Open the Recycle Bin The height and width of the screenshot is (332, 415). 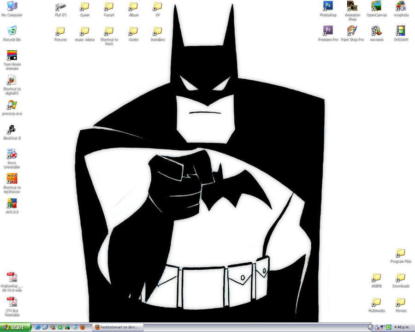tap(12, 33)
